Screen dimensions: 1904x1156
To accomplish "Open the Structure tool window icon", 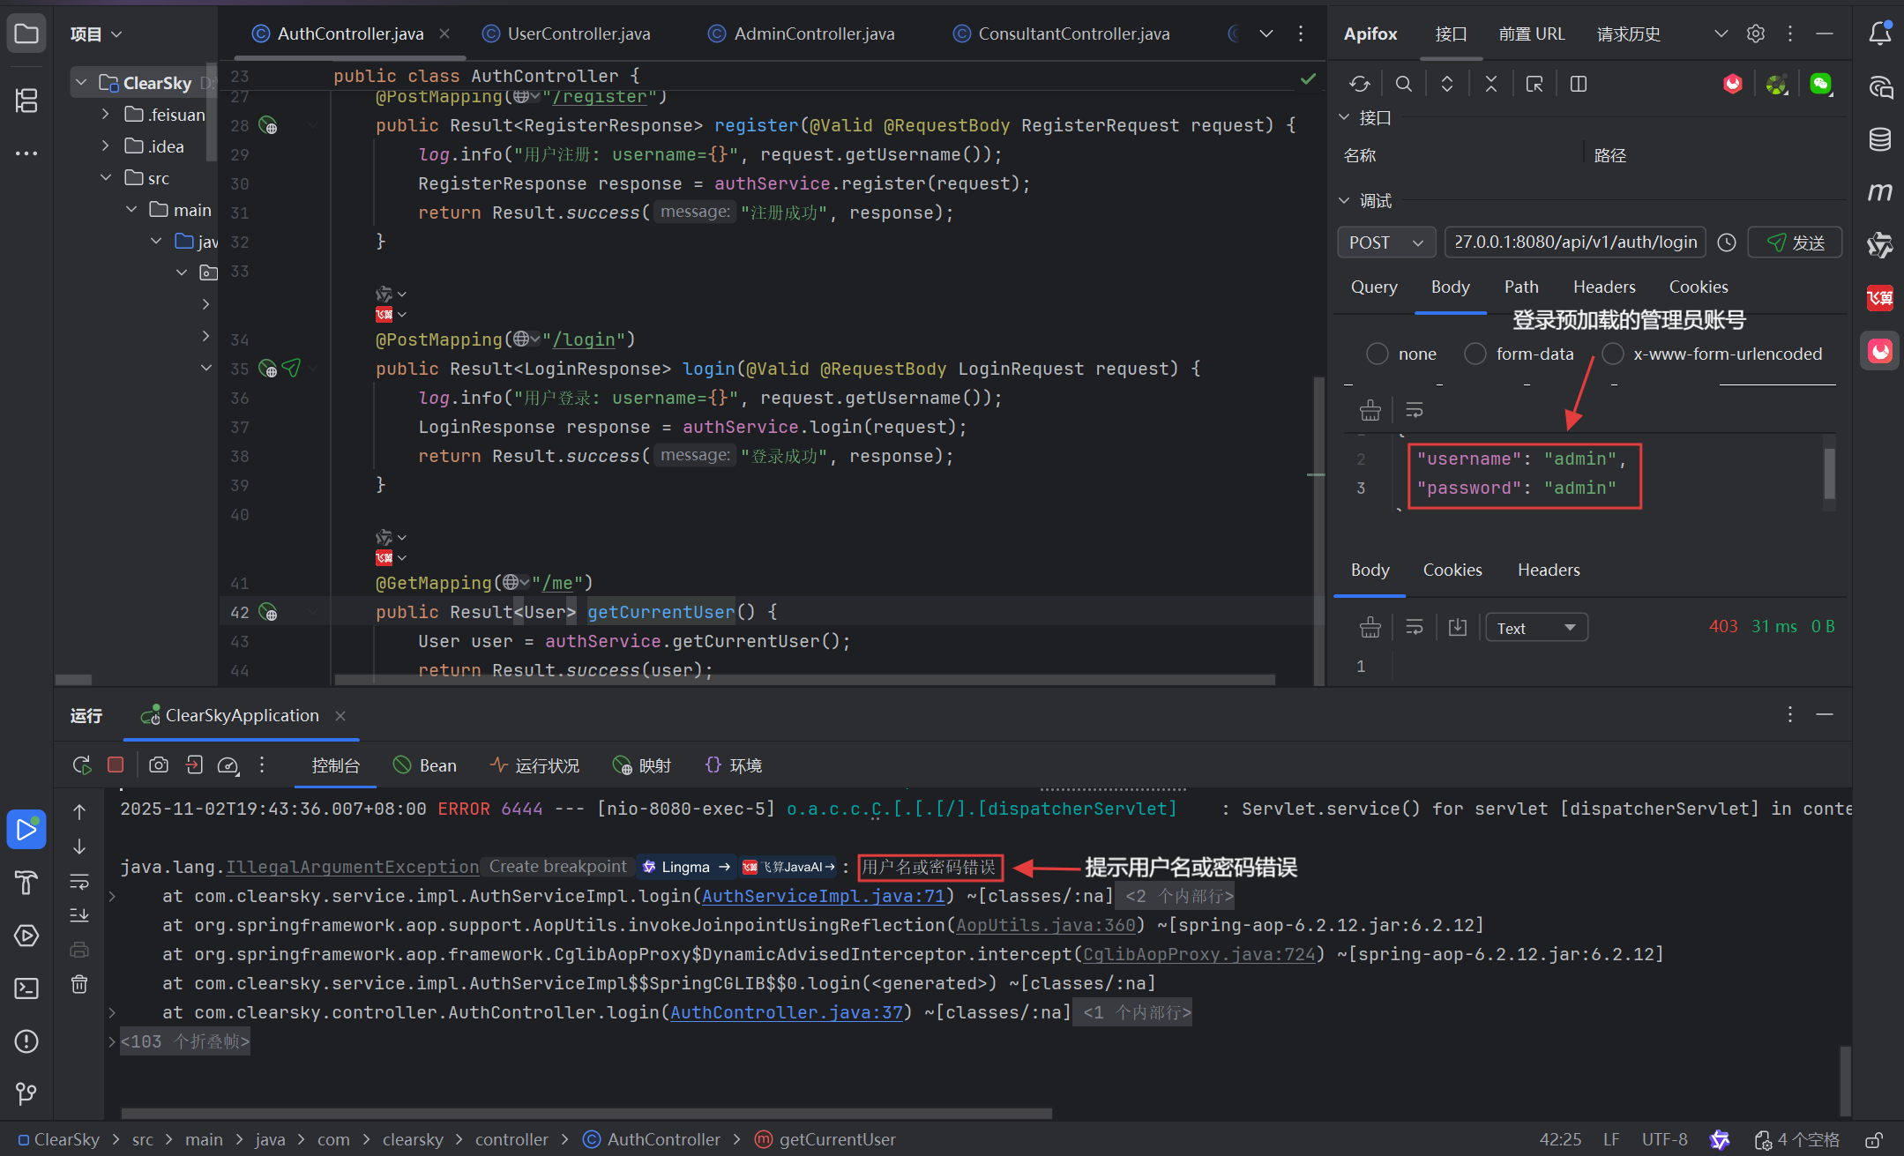I will [26, 101].
